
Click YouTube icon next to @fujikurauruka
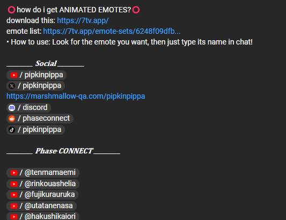pyautogui.click(x=14, y=195)
